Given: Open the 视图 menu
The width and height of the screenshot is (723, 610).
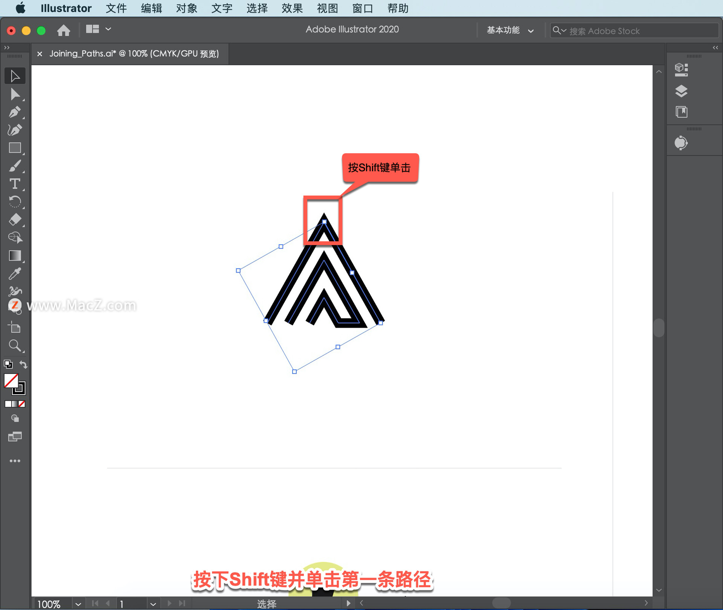Looking at the screenshot, I should [328, 8].
